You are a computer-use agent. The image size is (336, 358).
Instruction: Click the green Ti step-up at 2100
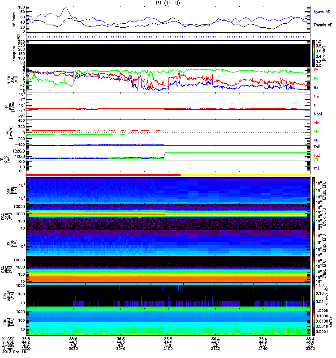coord(165,155)
